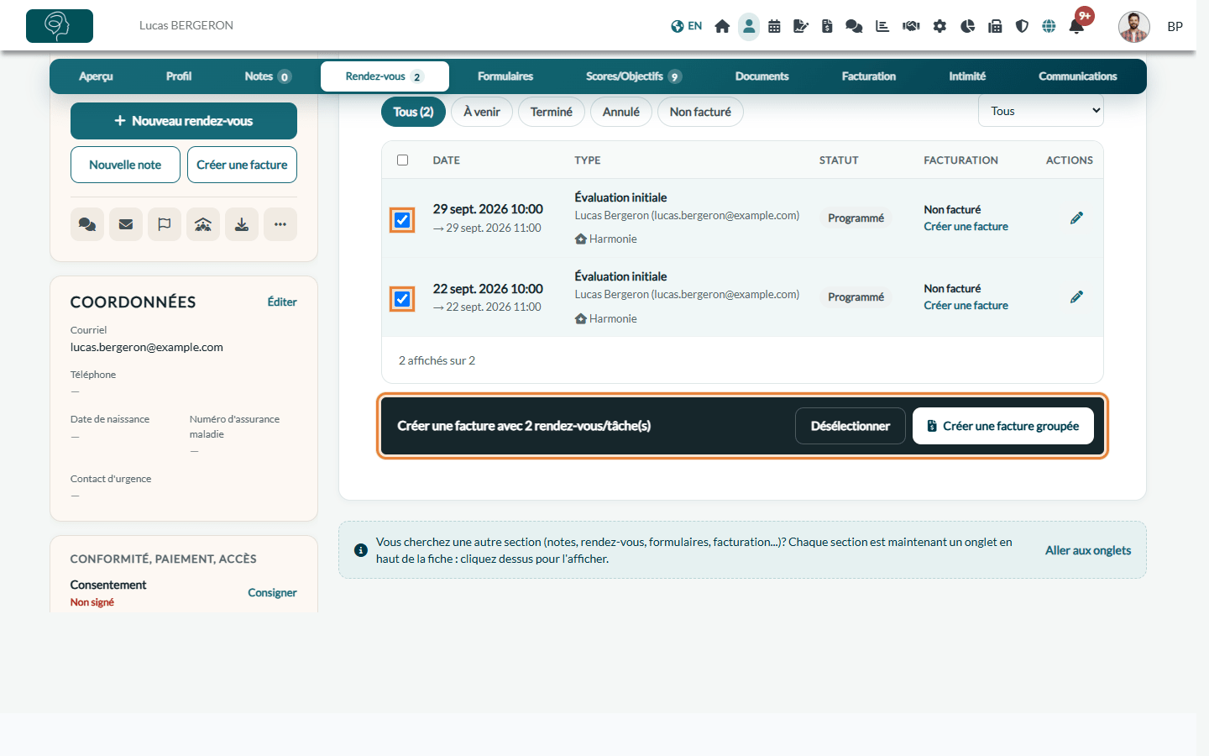Click the flag icon in client sidebar
This screenshot has width=1209, height=756.
point(165,224)
